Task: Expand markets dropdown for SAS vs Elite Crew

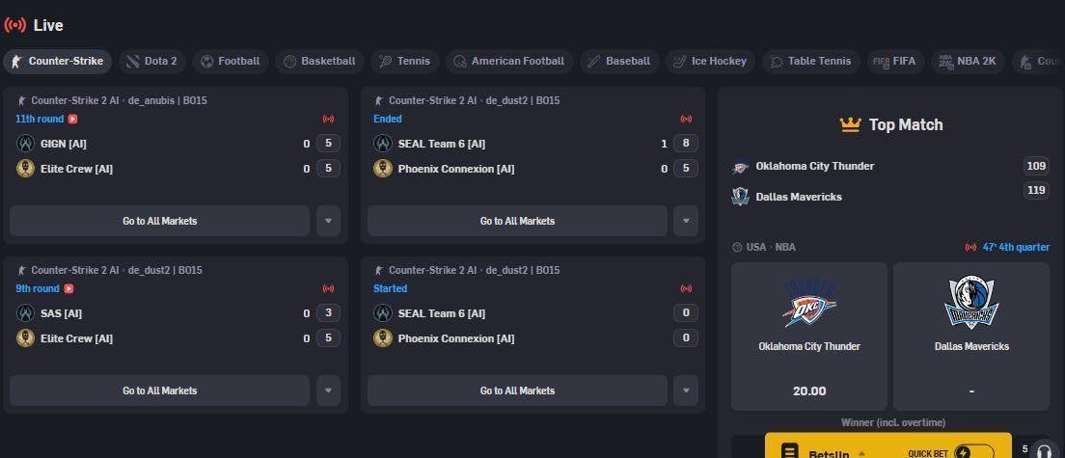Action: (x=328, y=391)
